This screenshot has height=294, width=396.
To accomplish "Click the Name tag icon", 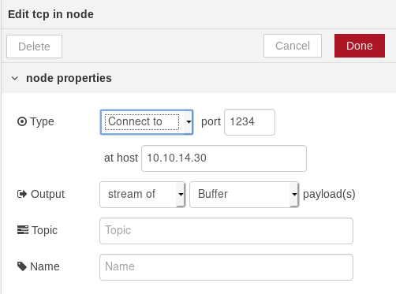I will point(22,266).
